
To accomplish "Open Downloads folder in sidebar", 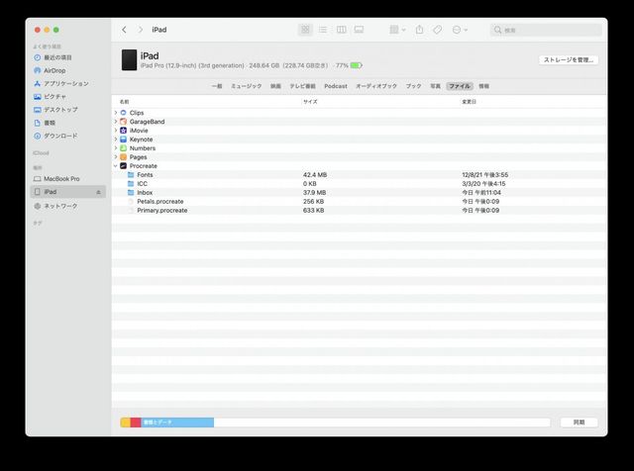I will tap(68, 136).
